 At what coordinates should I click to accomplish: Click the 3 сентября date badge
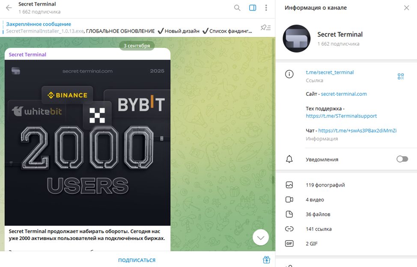point(137,46)
